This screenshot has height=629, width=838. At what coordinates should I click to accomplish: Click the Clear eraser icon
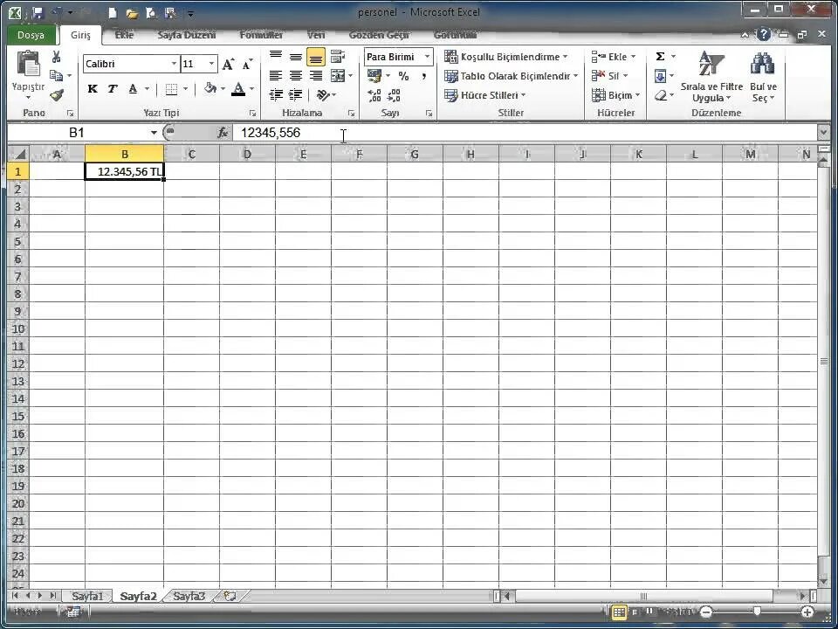[661, 96]
